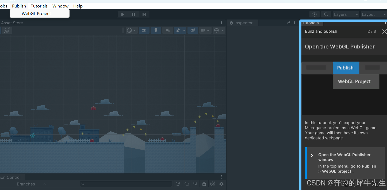The width and height of the screenshot is (387, 190).
Task: Click the Build and publish title text
Action: [321, 32]
